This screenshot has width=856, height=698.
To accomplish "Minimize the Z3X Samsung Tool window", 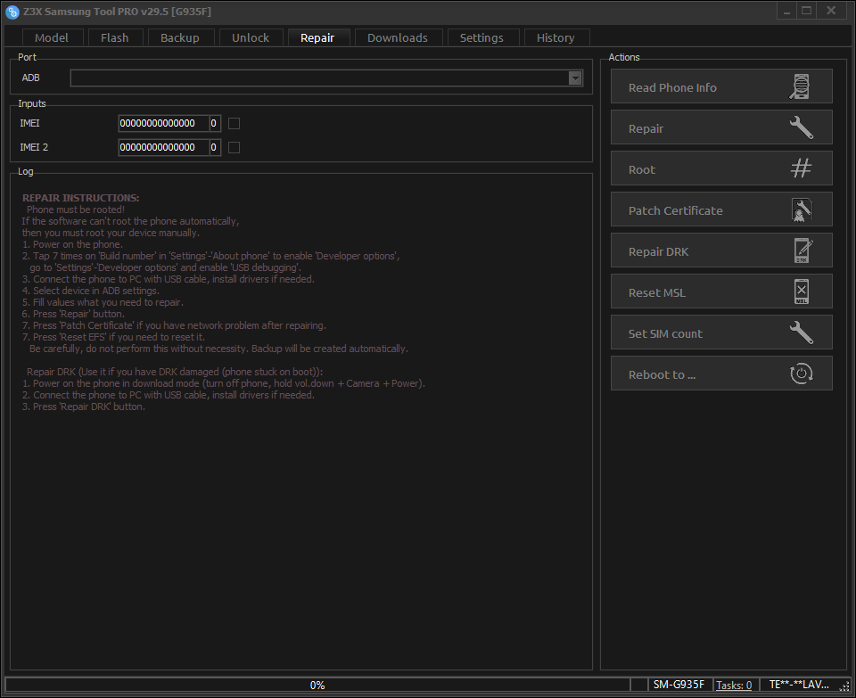I will [x=786, y=11].
